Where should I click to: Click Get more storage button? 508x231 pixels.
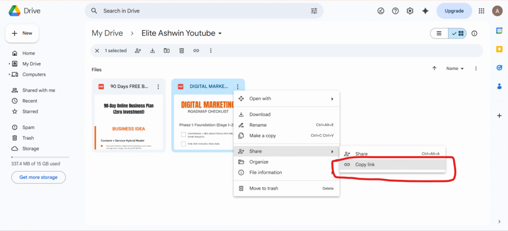38,177
